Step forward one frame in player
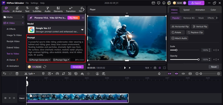This screenshot has width=223, height=105. point(130,68)
